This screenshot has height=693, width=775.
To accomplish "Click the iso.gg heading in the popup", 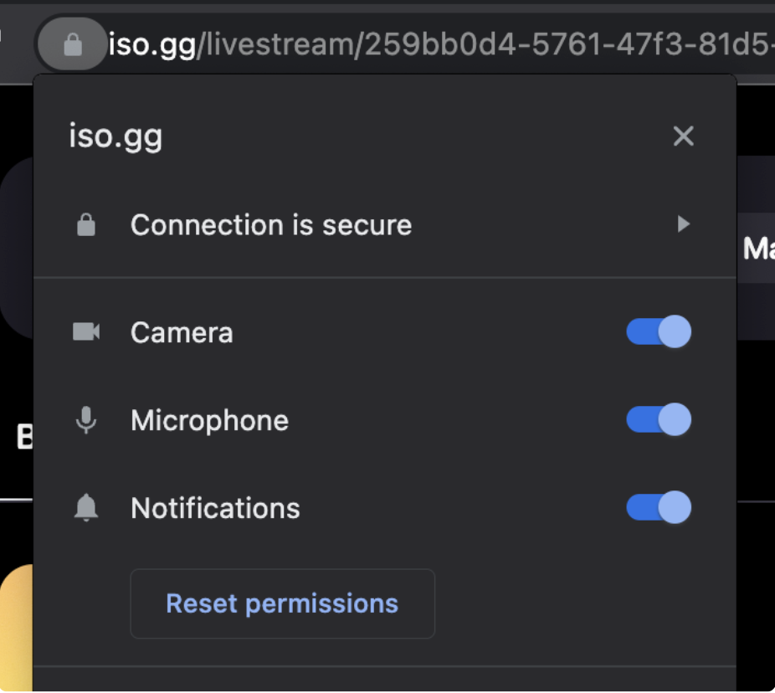I will pyautogui.click(x=115, y=136).
